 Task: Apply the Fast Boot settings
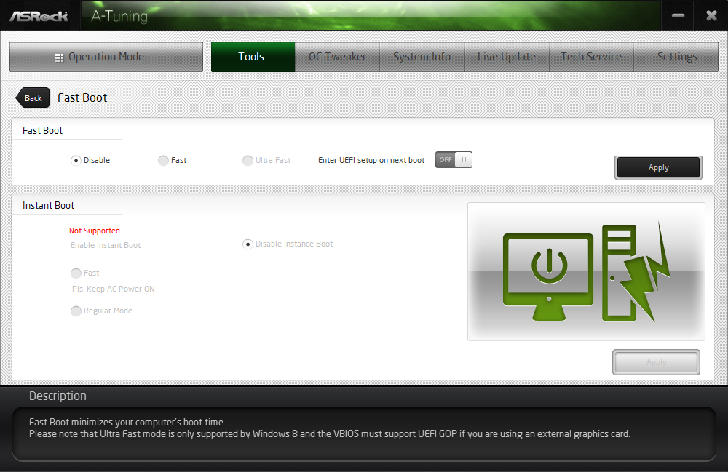click(658, 168)
